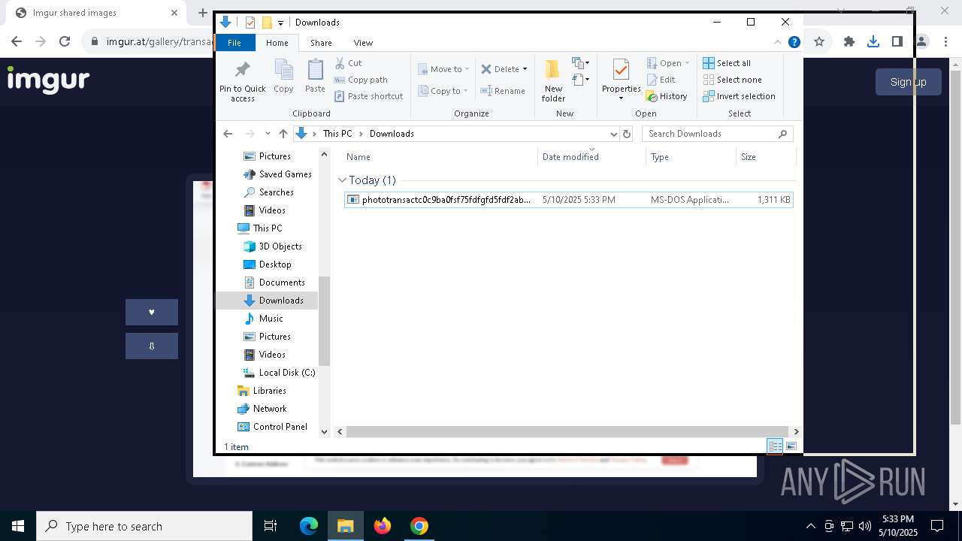Navigate back in Explorer
Viewport: 962px width, 541px height.
pos(228,134)
